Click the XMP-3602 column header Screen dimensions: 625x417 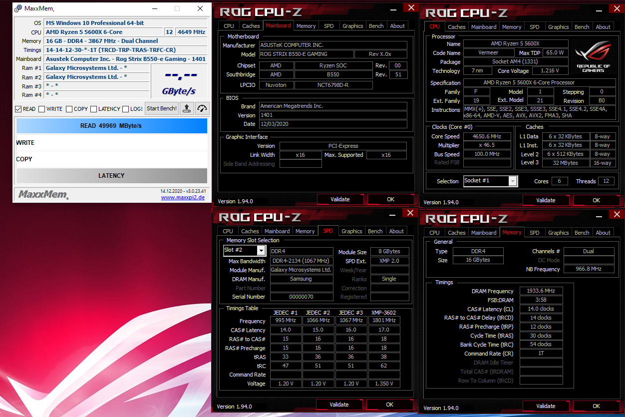point(383,313)
